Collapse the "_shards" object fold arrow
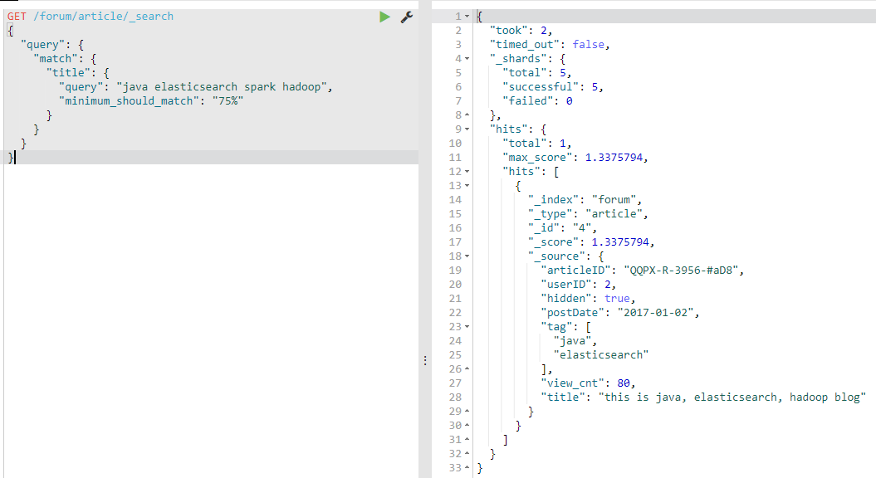Image resolution: width=876 pixels, height=478 pixels. coord(466,58)
